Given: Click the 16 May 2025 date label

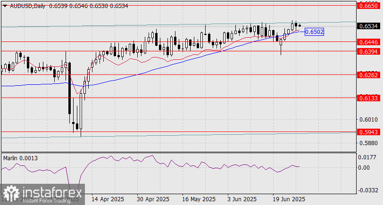Looking at the screenshot, I should tap(199, 199).
